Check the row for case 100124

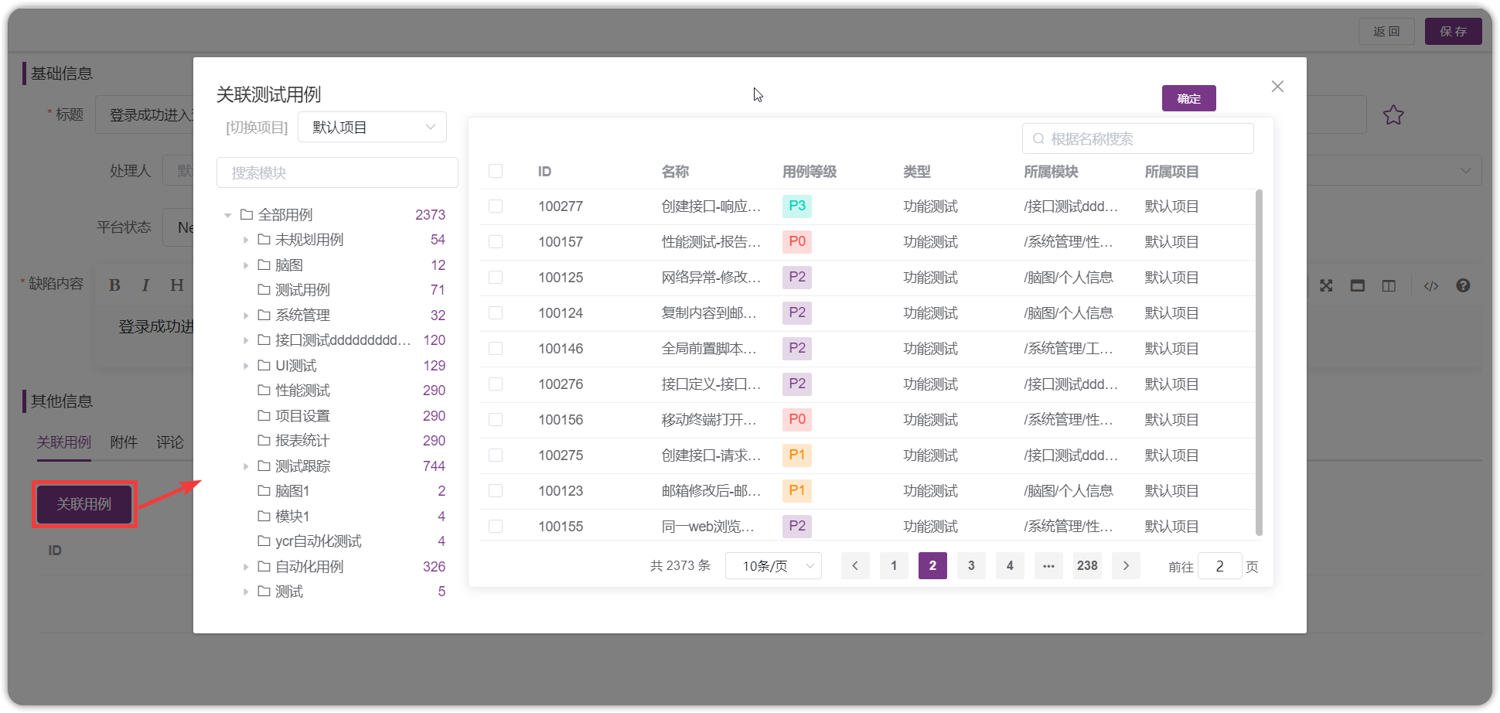coord(496,313)
